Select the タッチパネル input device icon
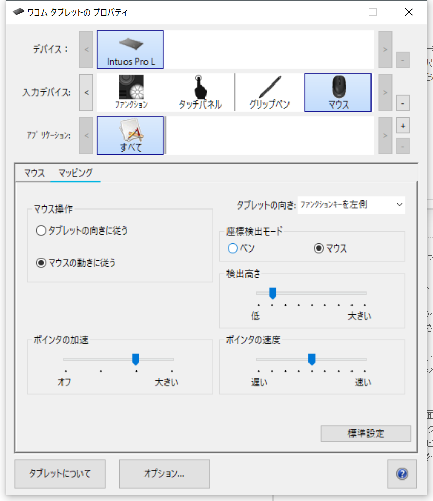Screen dimensions: 433x501 [200, 92]
